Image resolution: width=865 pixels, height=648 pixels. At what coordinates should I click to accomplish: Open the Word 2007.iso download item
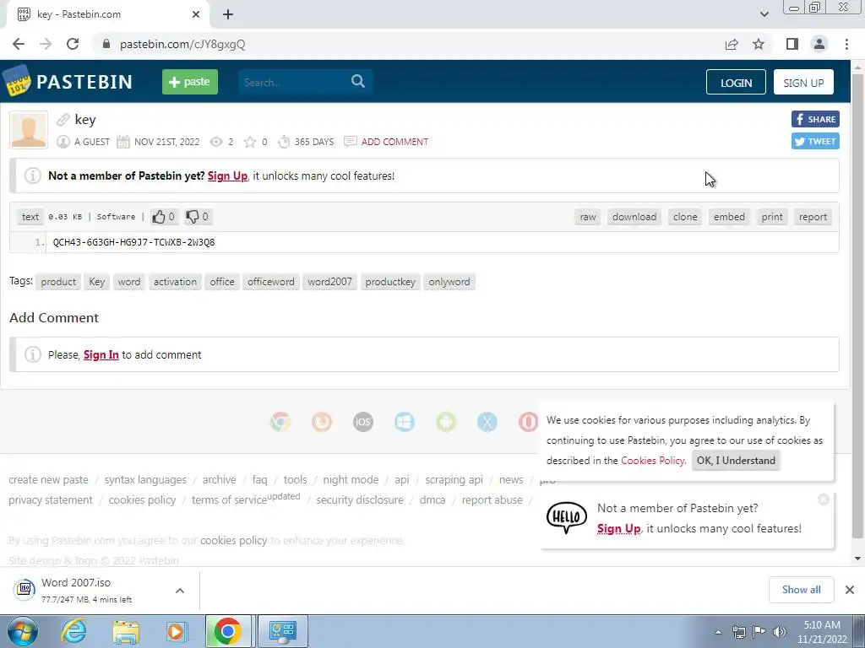88,590
